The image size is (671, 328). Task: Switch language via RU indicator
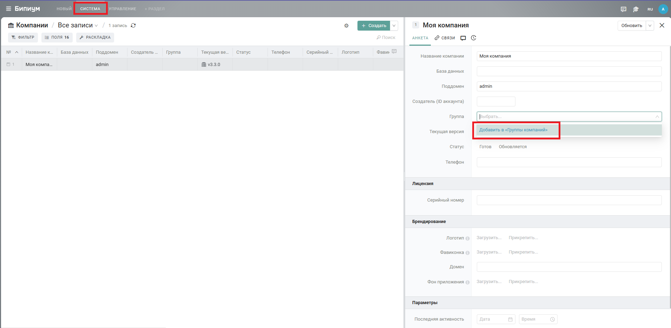click(x=650, y=9)
